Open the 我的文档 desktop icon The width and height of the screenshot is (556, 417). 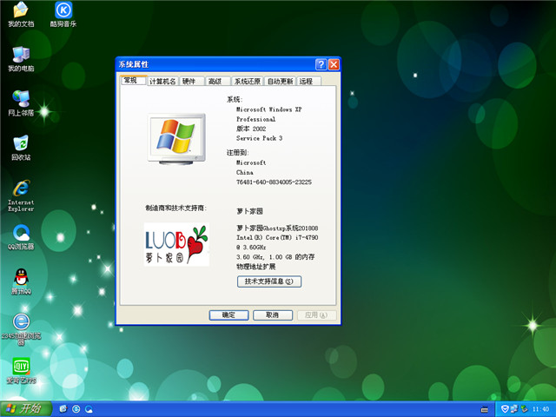pyautogui.click(x=21, y=14)
